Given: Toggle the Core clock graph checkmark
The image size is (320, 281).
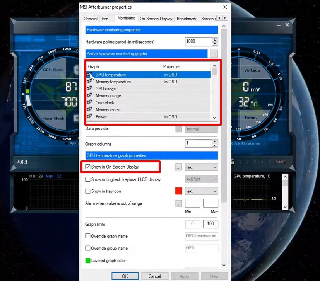Looking at the screenshot, I should pyautogui.click(x=89, y=102).
